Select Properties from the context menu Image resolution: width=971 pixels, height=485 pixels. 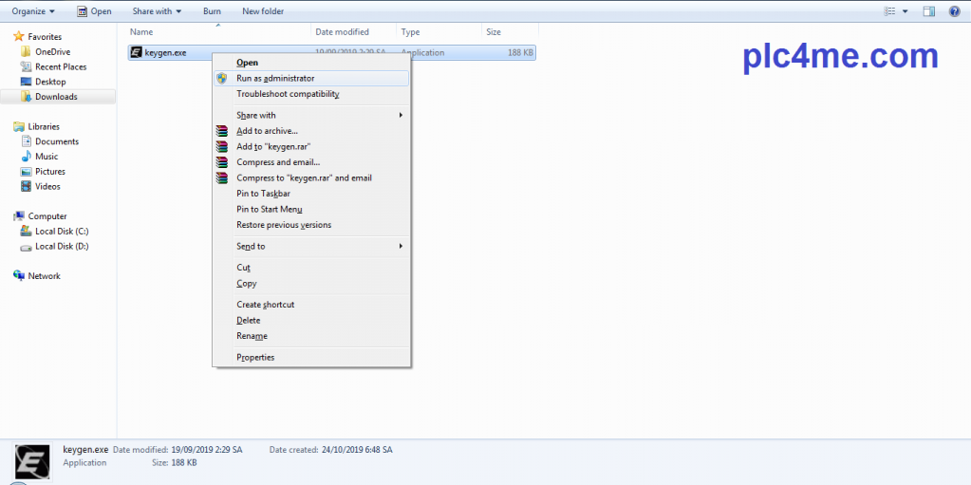[x=255, y=358]
